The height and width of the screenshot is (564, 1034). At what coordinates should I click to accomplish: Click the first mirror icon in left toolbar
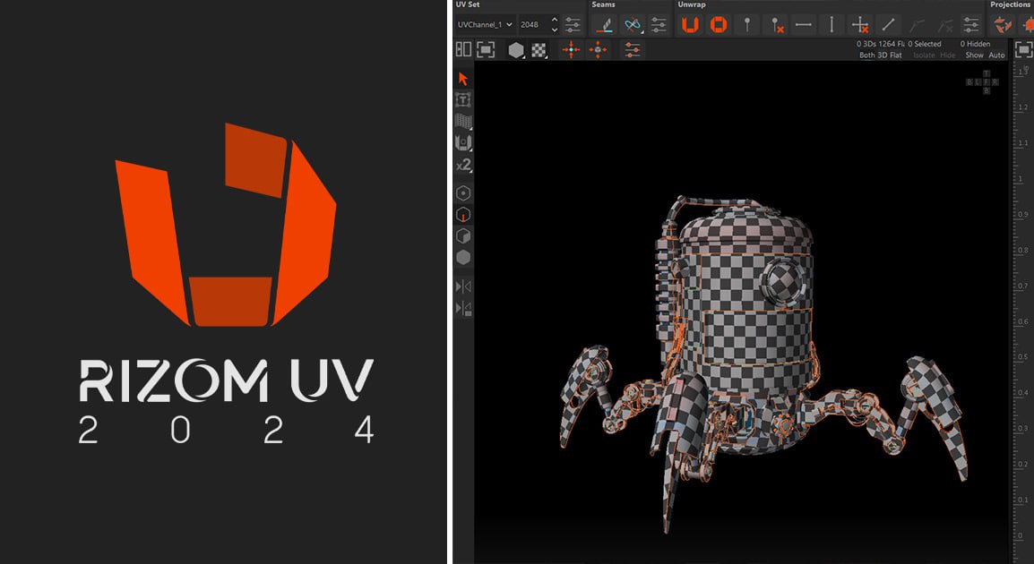463,286
